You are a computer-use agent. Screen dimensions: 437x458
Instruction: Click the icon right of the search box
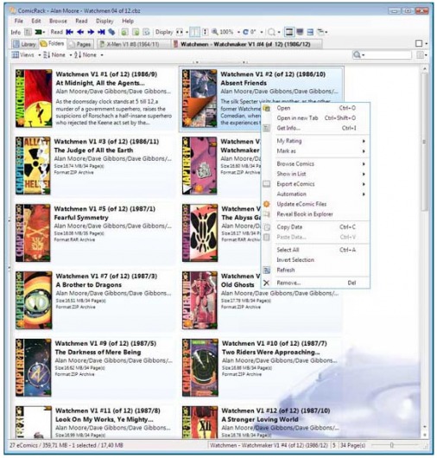pyautogui.click(x=420, y=54)
